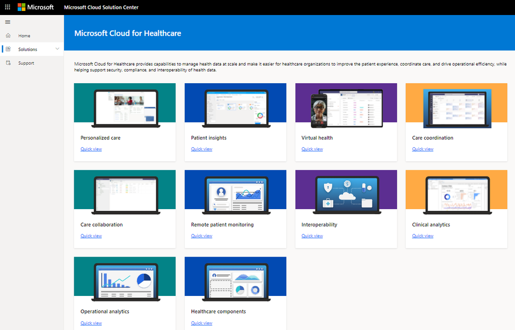
Task: Click the Remote patient monitoring card image
Action: click(236, 193)
